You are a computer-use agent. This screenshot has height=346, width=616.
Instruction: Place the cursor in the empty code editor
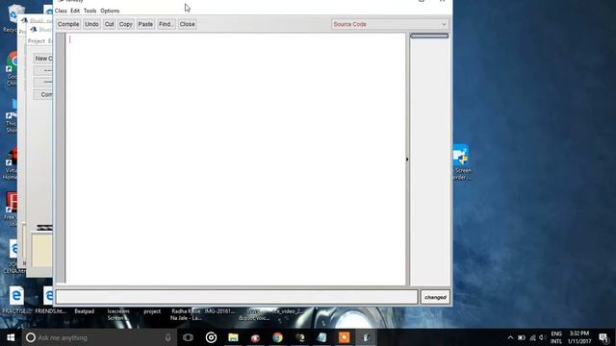coord(236,159)
